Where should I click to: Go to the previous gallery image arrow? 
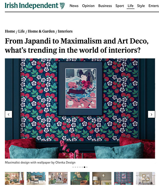pyautogui.click(x=8, y=114)
